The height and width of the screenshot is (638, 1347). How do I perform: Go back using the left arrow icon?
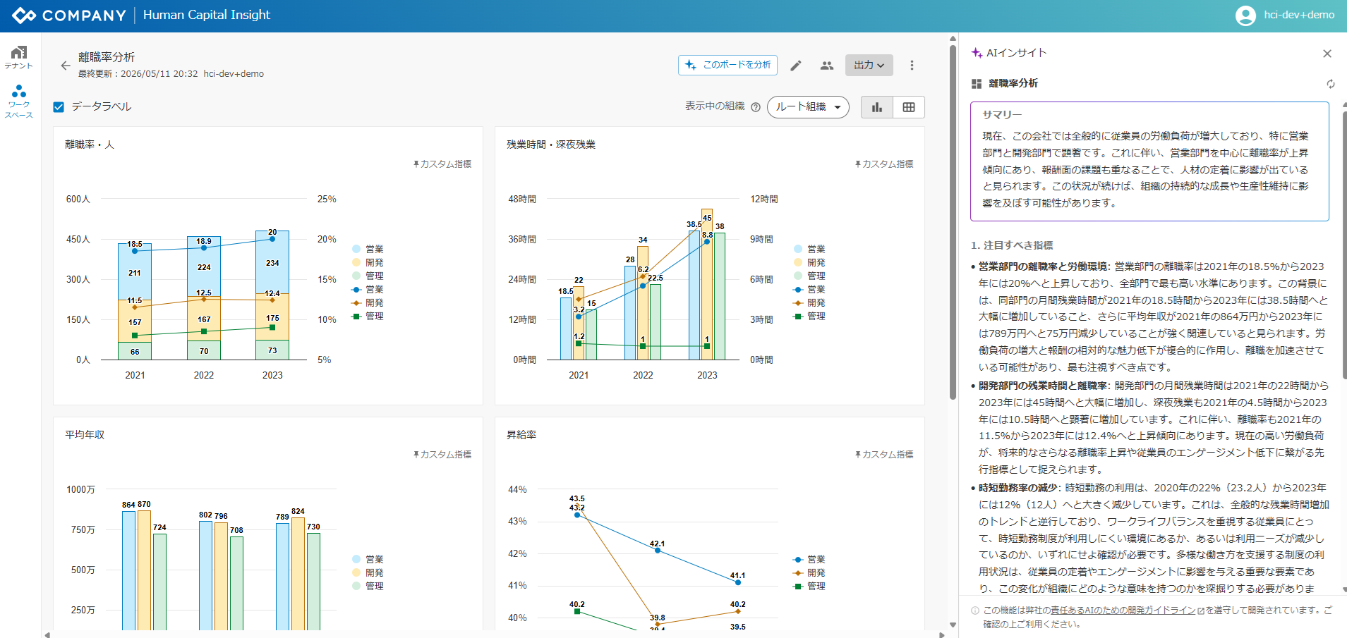pyautogui.click(x=66, y=66)
